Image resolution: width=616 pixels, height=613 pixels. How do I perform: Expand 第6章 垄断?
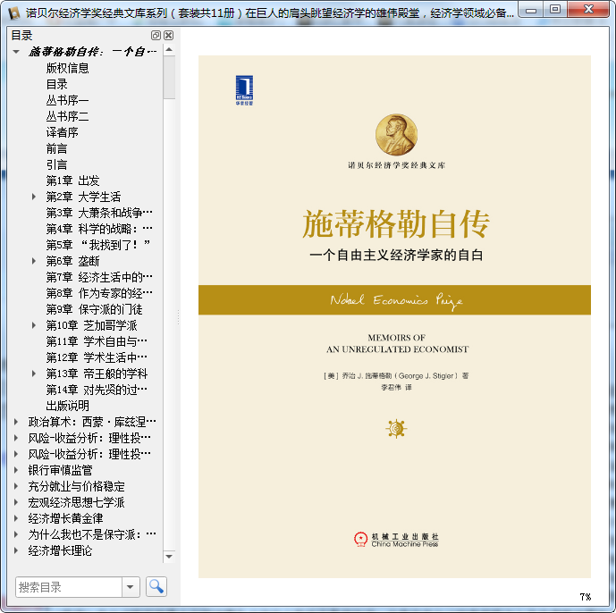click(x=34, y=261)
